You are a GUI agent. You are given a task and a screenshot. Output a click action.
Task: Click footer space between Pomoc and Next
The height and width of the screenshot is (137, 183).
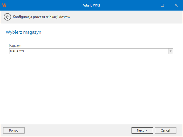point(77,130)
